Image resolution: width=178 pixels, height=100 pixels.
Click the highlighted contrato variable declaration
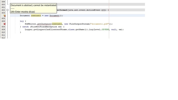[36, 16]
